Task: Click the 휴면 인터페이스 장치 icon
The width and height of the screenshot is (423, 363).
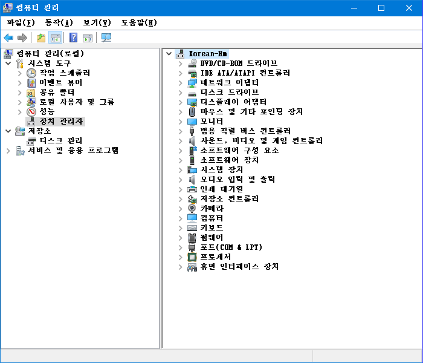Action: (192, 267)
